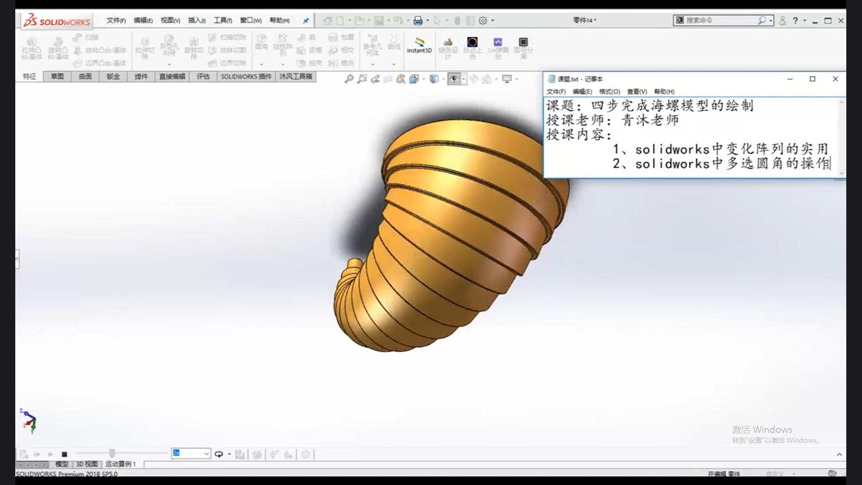Choose the 边界凸台/基体 boundary boss feature
This screenshot has height=485, width=862.
point(100,63)
